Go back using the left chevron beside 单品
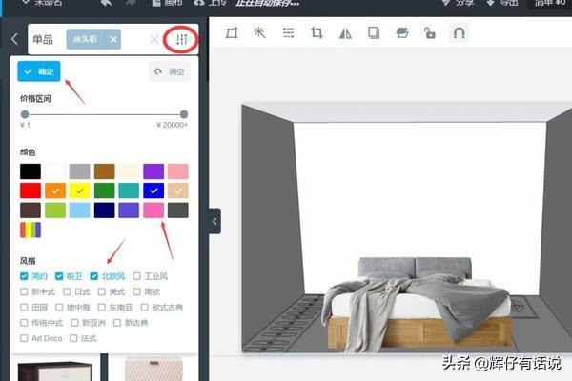Image resolution: width=572 pixels, height=381 pixels. (14, 39)
